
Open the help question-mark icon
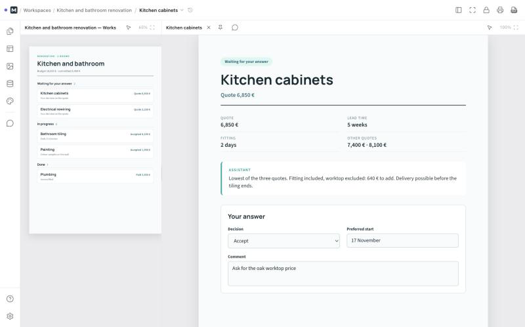click(x=10, y=299)
